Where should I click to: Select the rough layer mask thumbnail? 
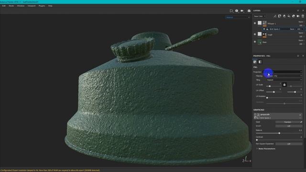[264, 34]
